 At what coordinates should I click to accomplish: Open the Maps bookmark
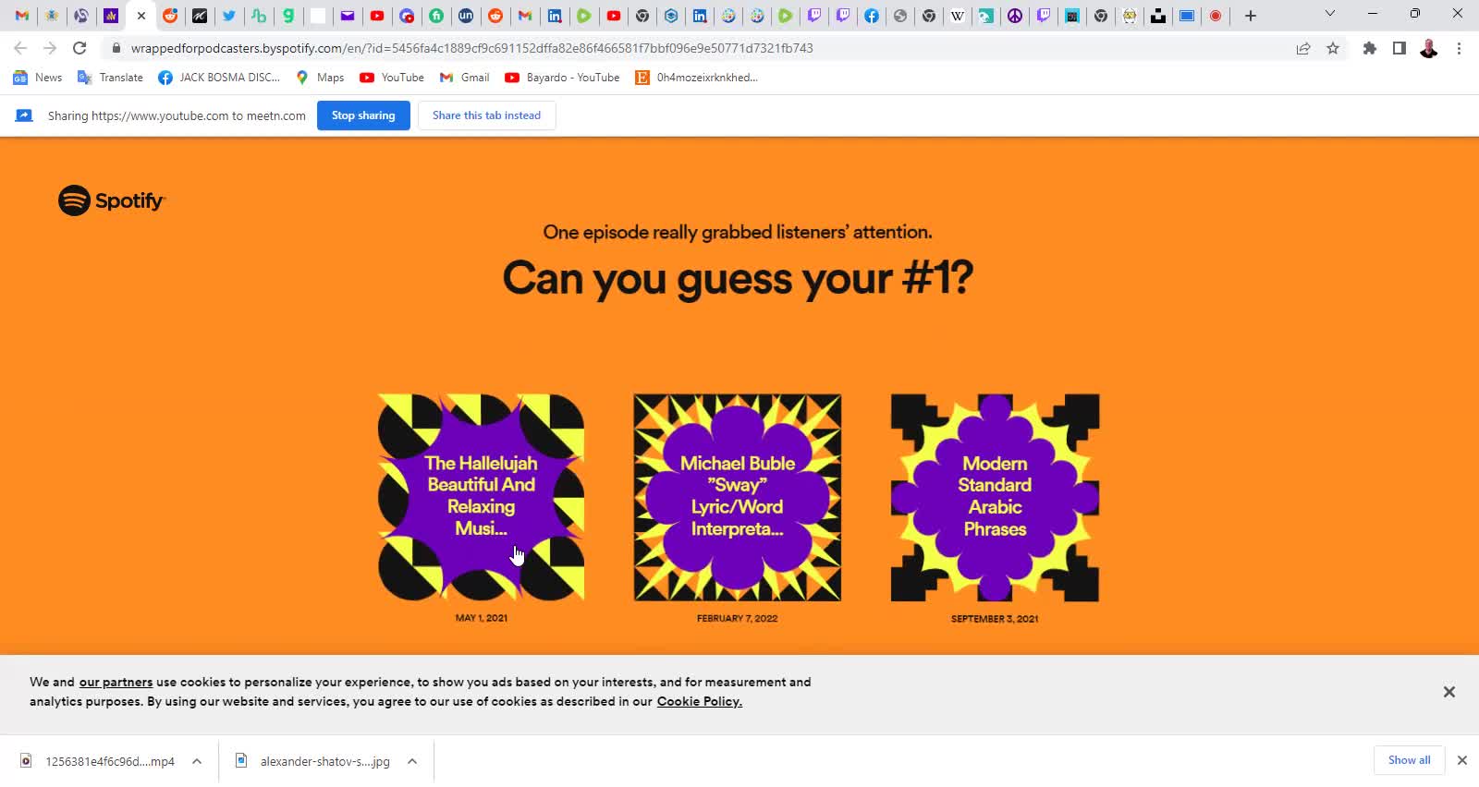(x=320, y=78)
